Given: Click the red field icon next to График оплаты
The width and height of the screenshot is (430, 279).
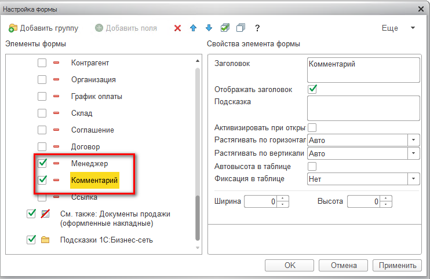Looking at the screenshot, I should (x=56, y=96).
